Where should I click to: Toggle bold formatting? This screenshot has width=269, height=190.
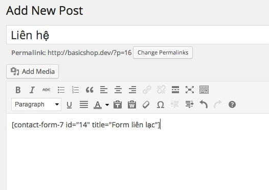(x=18, y=90)
